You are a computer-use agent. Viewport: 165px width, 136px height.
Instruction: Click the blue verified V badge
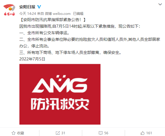pyautogui.click(x=39, y=7)
